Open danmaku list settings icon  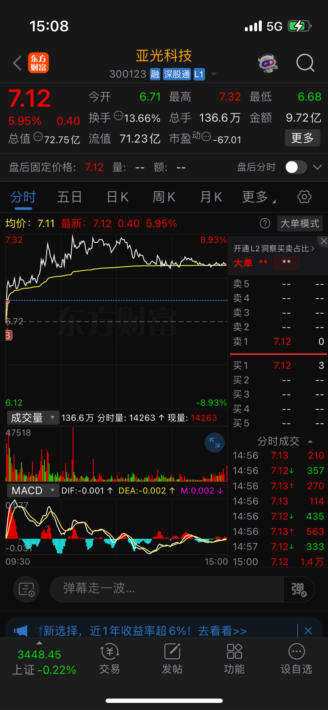[26, 590]
